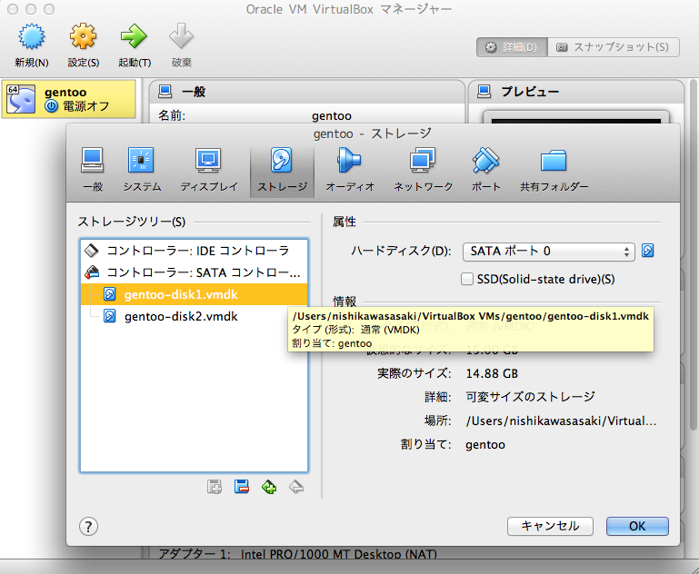699x574 pixels.
Task: Toggle the SSD(Solid-state drive) checkbox
Action: (466, 279)
